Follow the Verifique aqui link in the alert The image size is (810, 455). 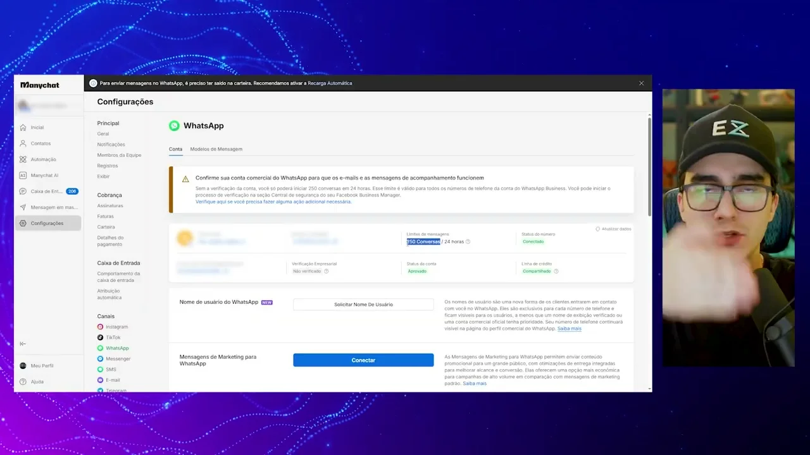tap(273, 202)
